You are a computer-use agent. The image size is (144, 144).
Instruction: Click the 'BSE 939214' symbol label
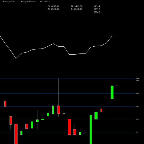click(x=45, y=2)
